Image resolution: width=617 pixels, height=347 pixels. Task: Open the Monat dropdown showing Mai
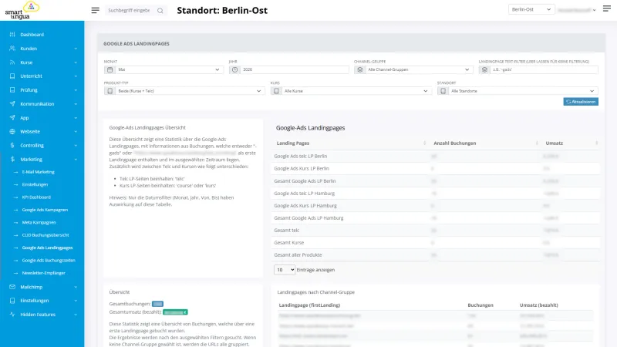point(169,69)
